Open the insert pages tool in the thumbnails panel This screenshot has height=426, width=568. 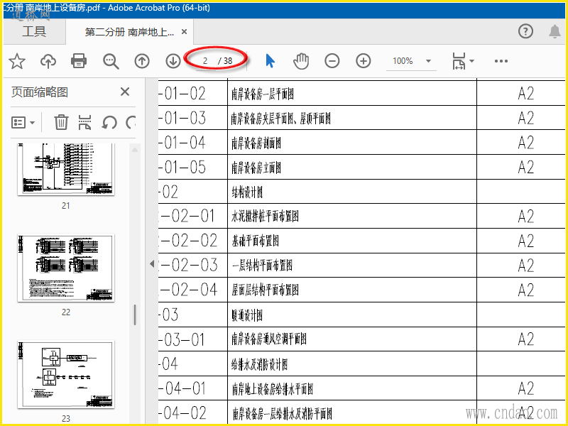point(84,122)
